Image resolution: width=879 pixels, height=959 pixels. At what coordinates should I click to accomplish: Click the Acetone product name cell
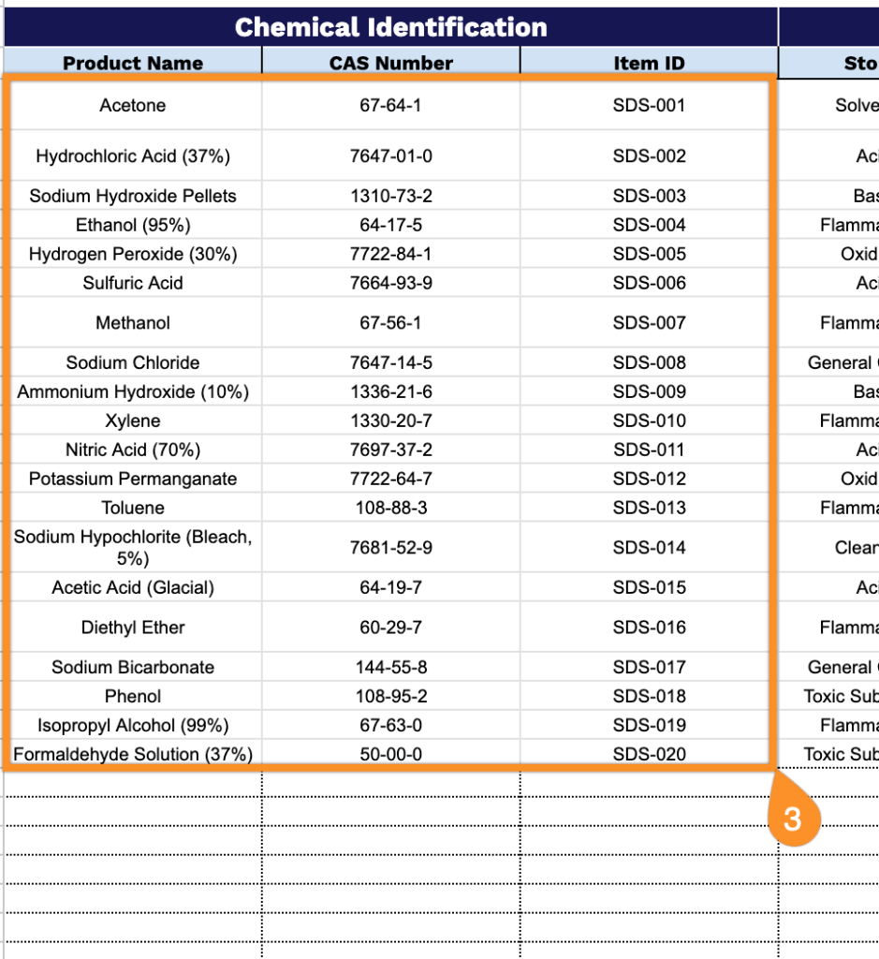(133, 106)
